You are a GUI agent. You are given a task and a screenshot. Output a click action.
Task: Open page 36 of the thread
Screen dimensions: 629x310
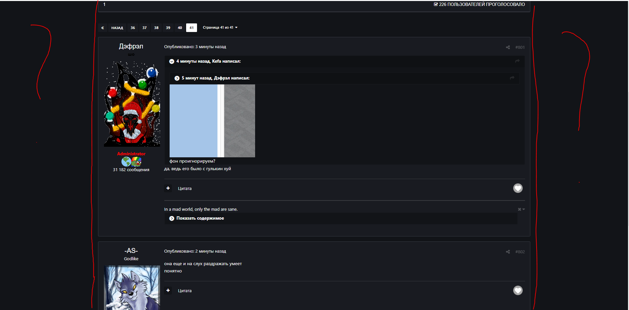(x=133, y=28)
